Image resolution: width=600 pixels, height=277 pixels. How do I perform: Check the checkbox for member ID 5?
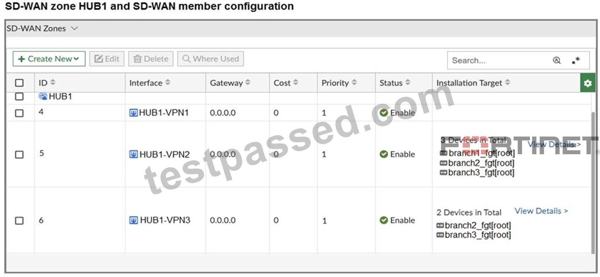[x=19, y=155]
